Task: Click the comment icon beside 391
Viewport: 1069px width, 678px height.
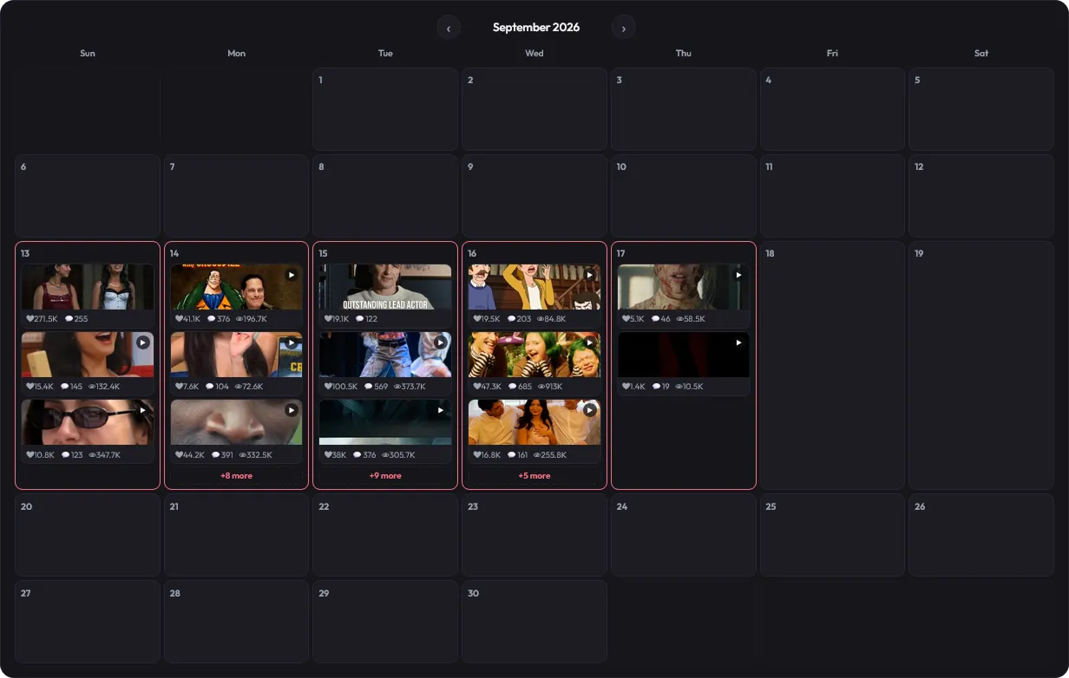Action: pyautogui.click(x=215, y=454)
